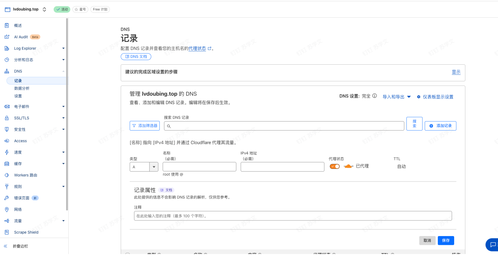Open the 概述 overview menu item
This screenshot has width=498, height=255.
pyautogui.click(x=18, y=25)
